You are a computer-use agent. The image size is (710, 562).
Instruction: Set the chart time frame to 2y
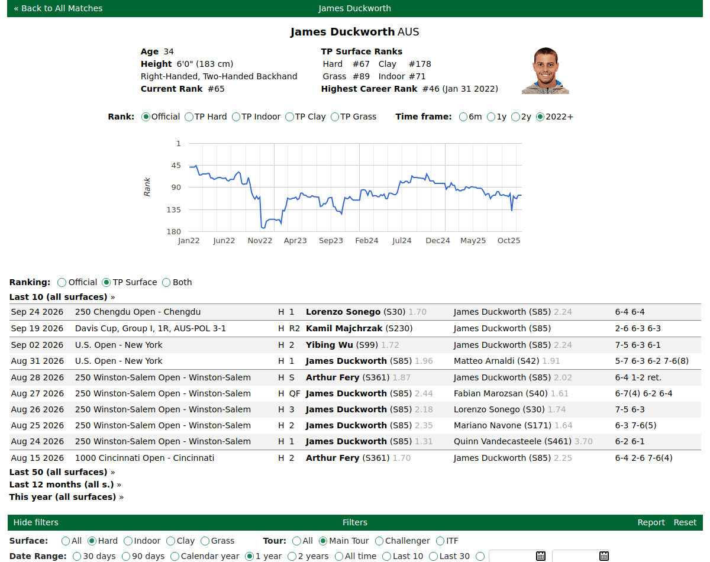516,117
